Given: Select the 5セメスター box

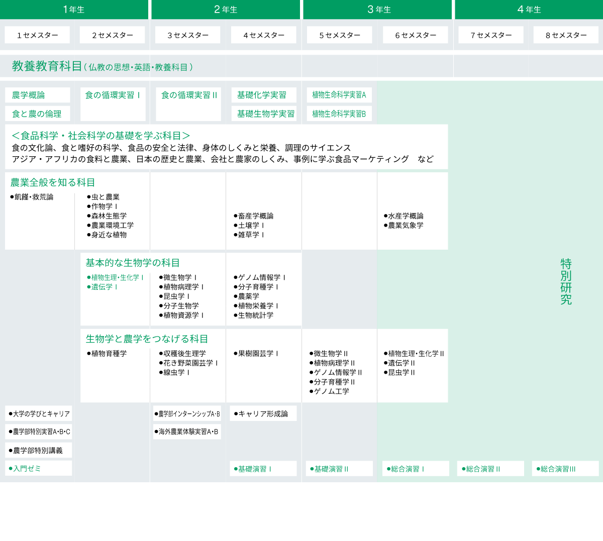Looking at the screenshot, I should (340, 35).
